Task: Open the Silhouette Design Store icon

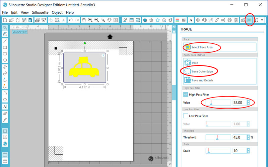Action: tap(5, 144)
